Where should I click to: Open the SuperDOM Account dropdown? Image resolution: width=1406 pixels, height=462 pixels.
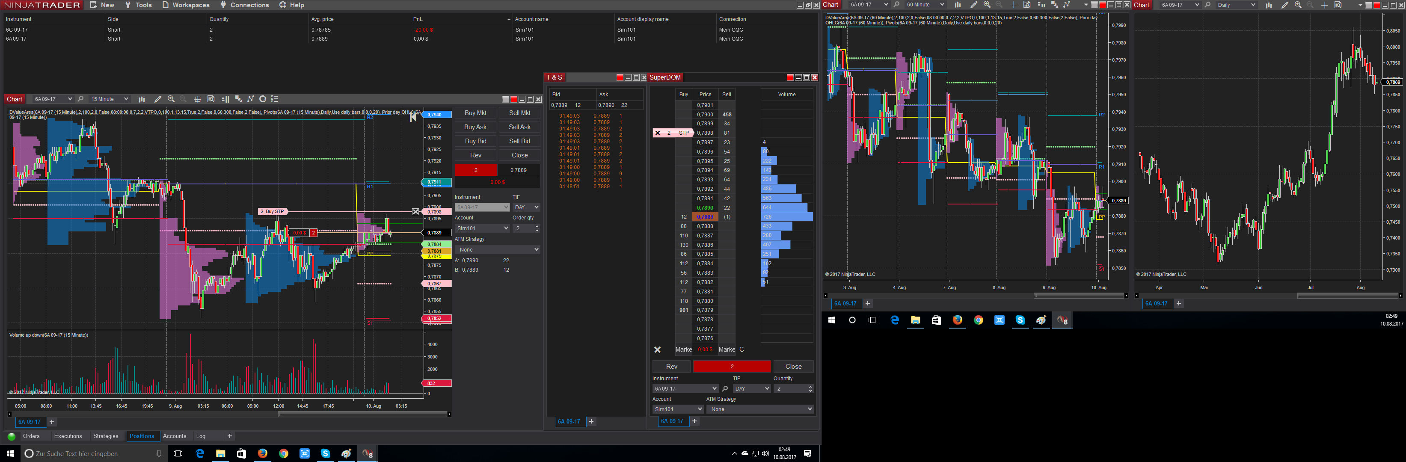pos(678,409)
